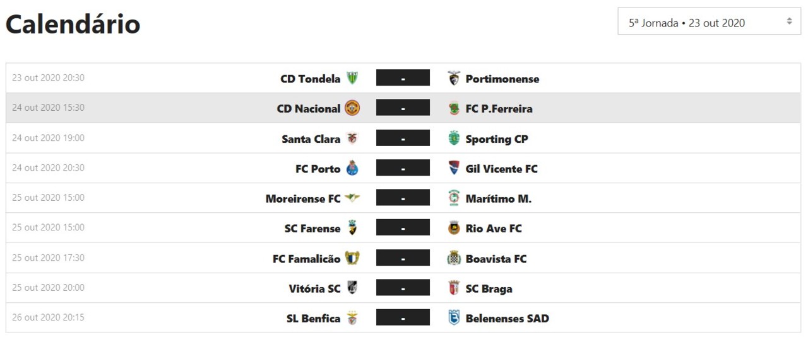Click the Vitória SC vs SC Braga score box

403,288
